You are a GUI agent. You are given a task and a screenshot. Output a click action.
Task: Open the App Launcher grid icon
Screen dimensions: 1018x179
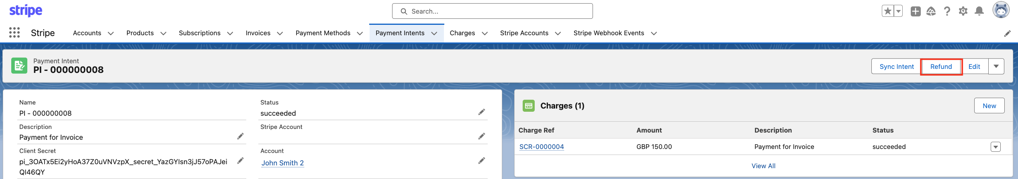tap(14, 33)
